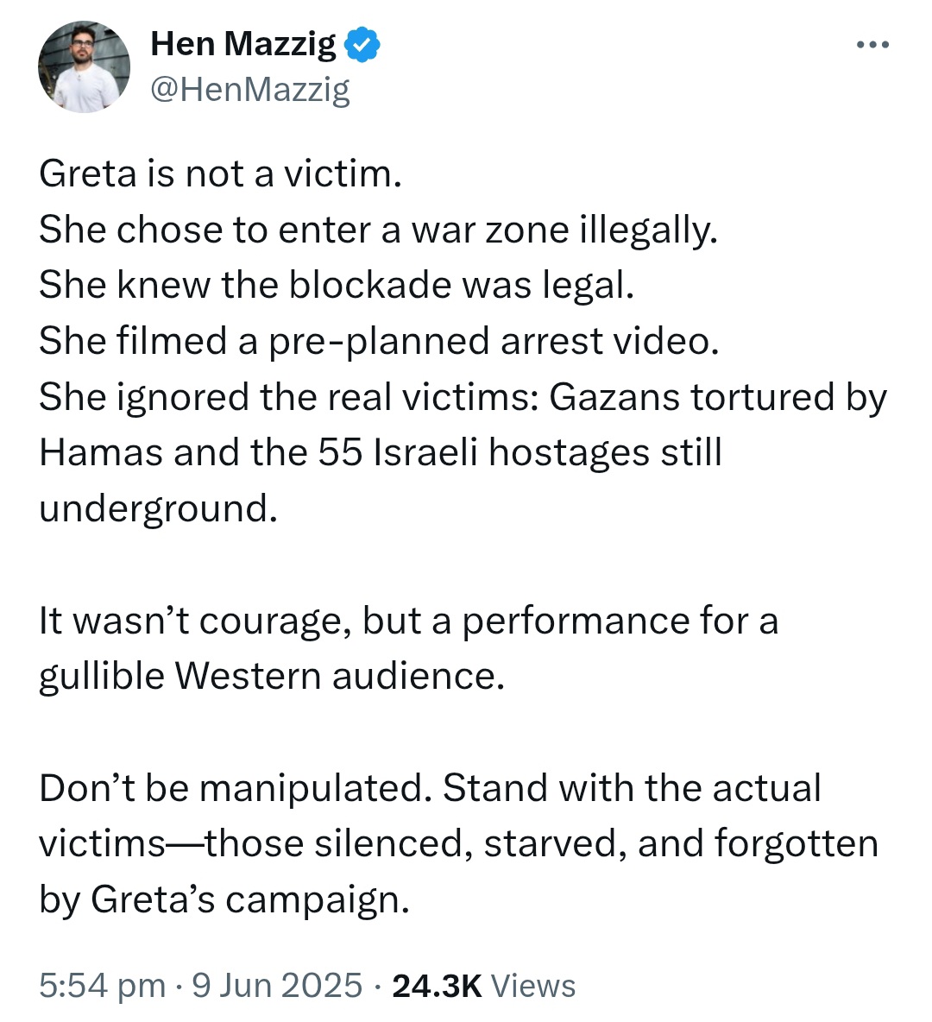
Task: Click the sentence 'Don't be manipulated.'
Action: [236, 788]
